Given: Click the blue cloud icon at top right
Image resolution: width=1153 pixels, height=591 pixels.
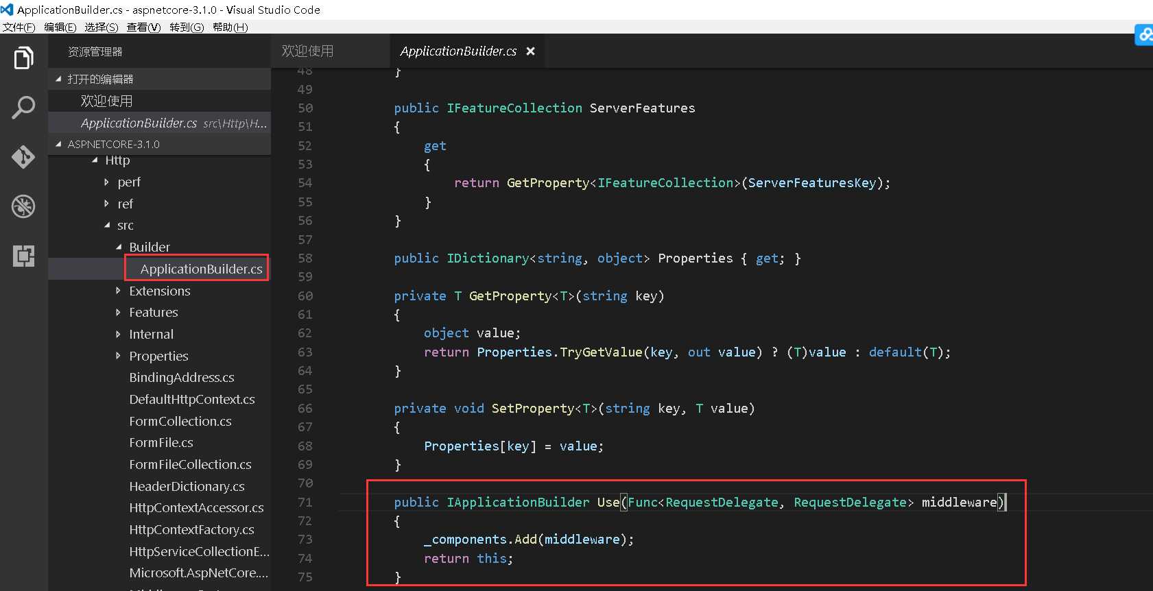Looking at the screenshot, I should [1144, 35].
